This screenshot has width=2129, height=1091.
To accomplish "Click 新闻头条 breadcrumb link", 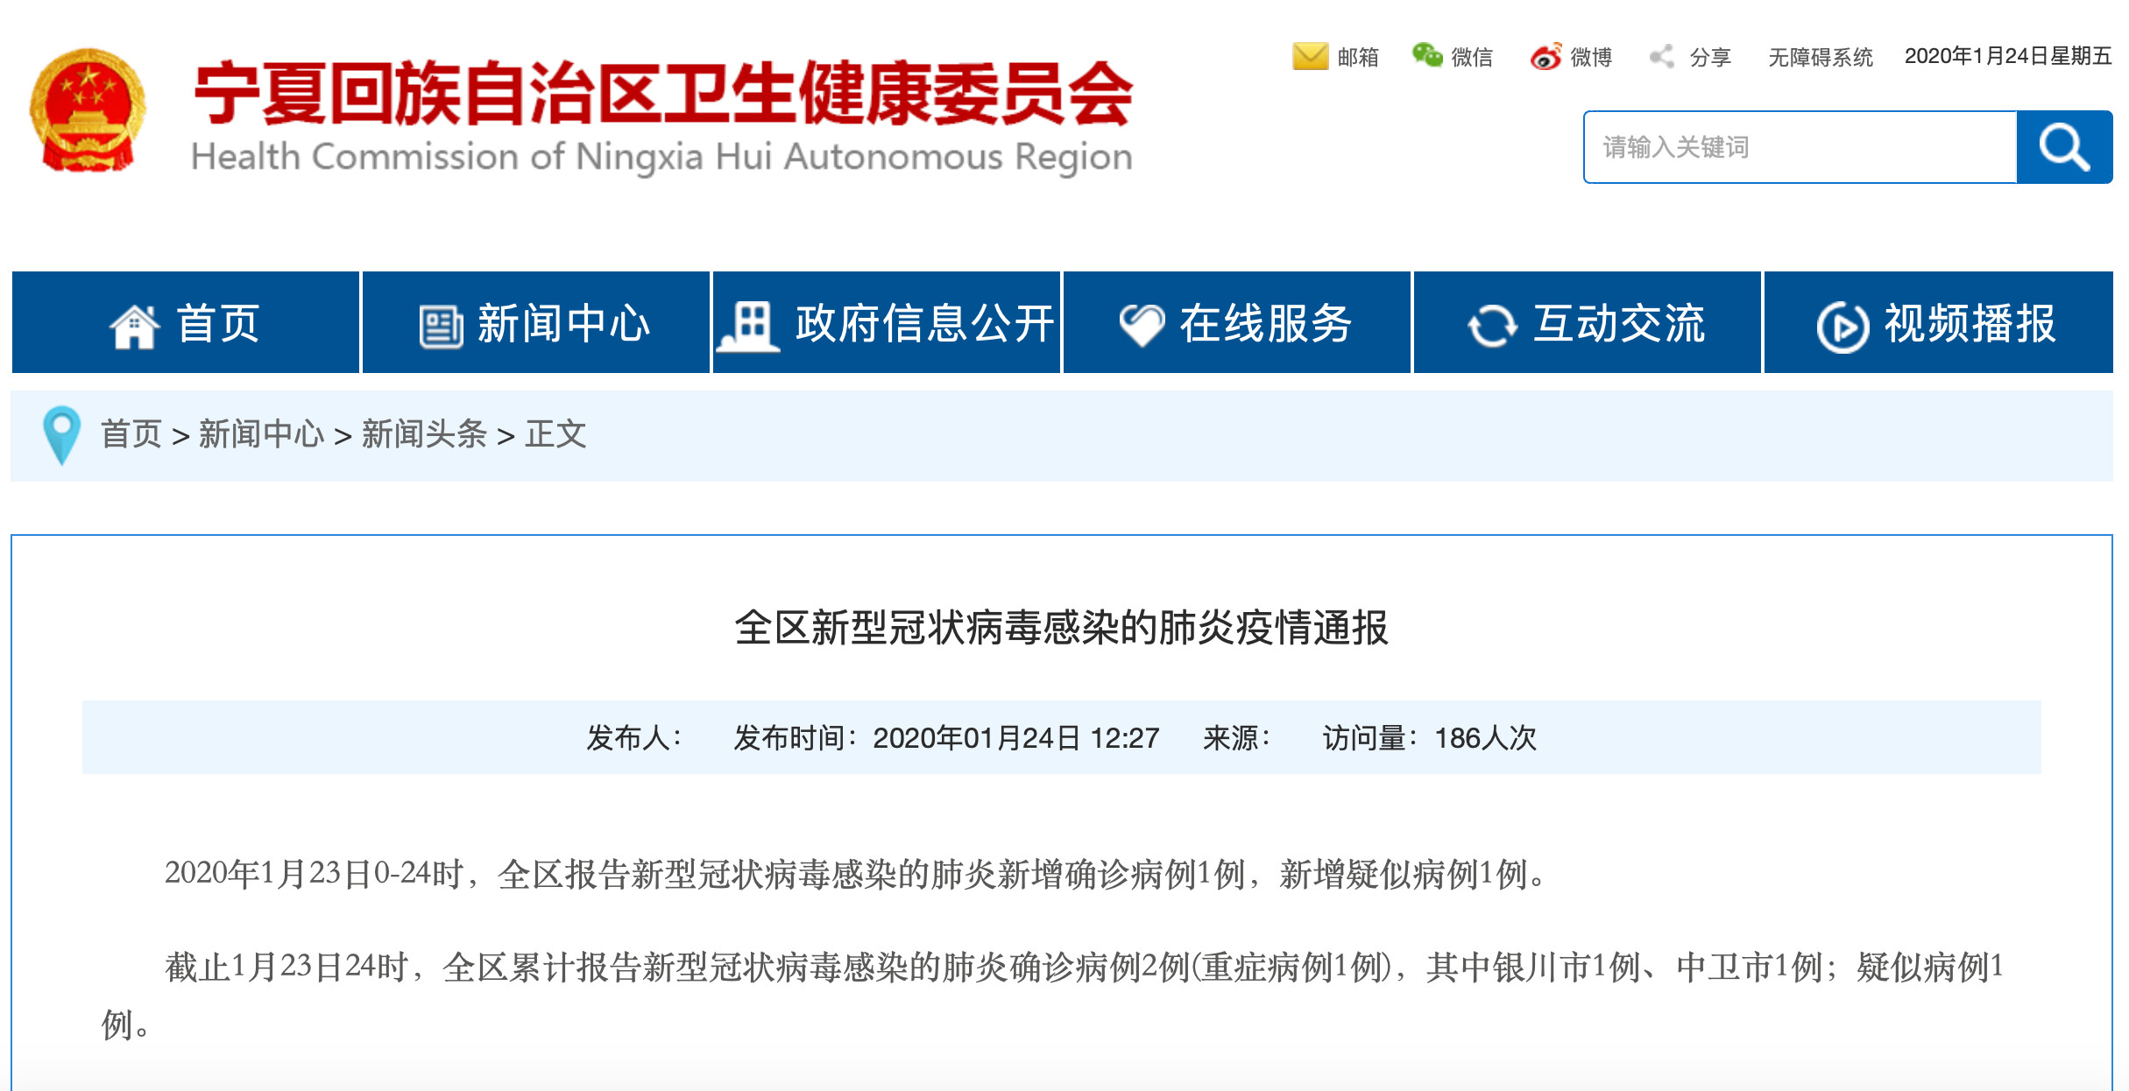I will pos(424,434).
